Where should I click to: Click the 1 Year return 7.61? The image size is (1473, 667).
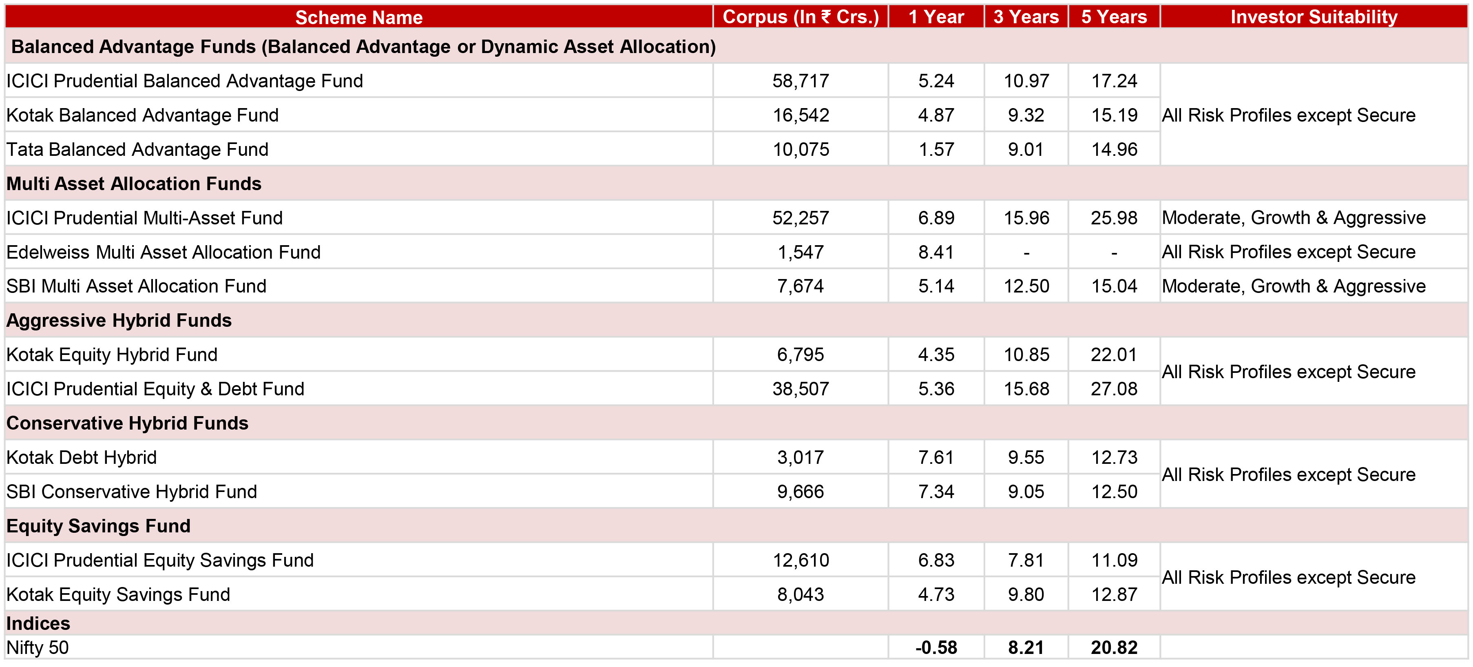[x=936, y=458]
